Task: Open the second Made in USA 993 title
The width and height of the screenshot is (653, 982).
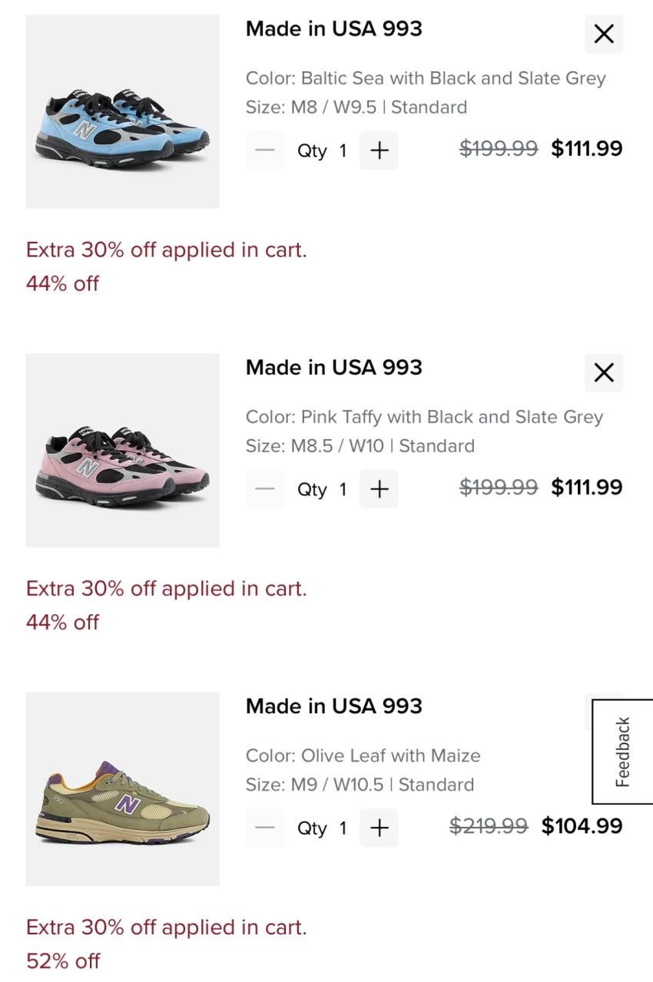Action: point(333,368)
